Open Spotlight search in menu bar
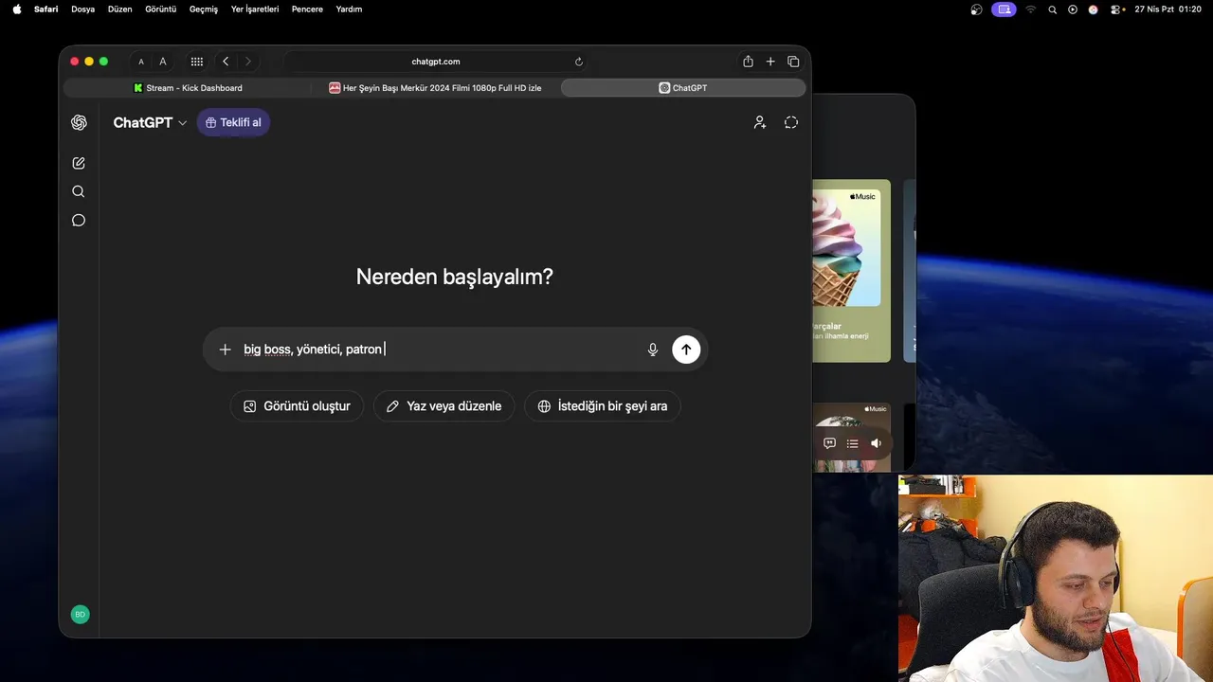Viewport: 1213px width, 682px height. pyautogui.click(x=1052, y=9)
